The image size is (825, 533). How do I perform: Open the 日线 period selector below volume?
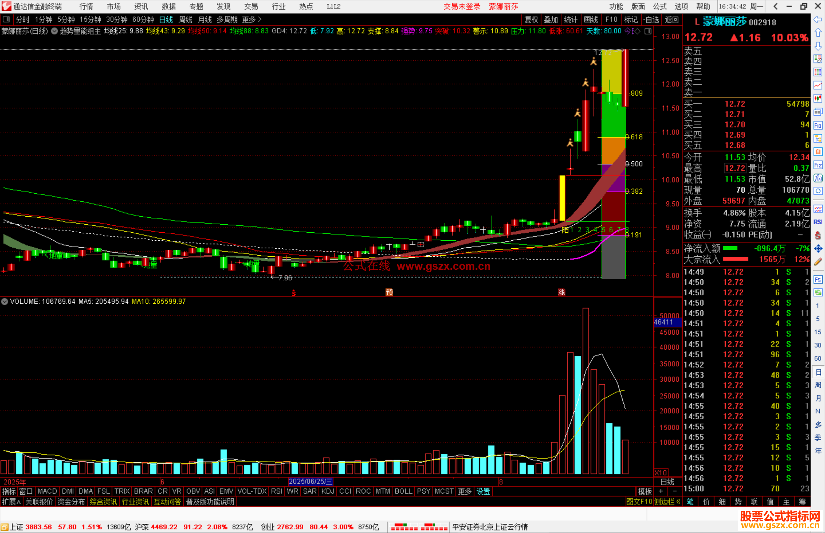tap(667, 482)
